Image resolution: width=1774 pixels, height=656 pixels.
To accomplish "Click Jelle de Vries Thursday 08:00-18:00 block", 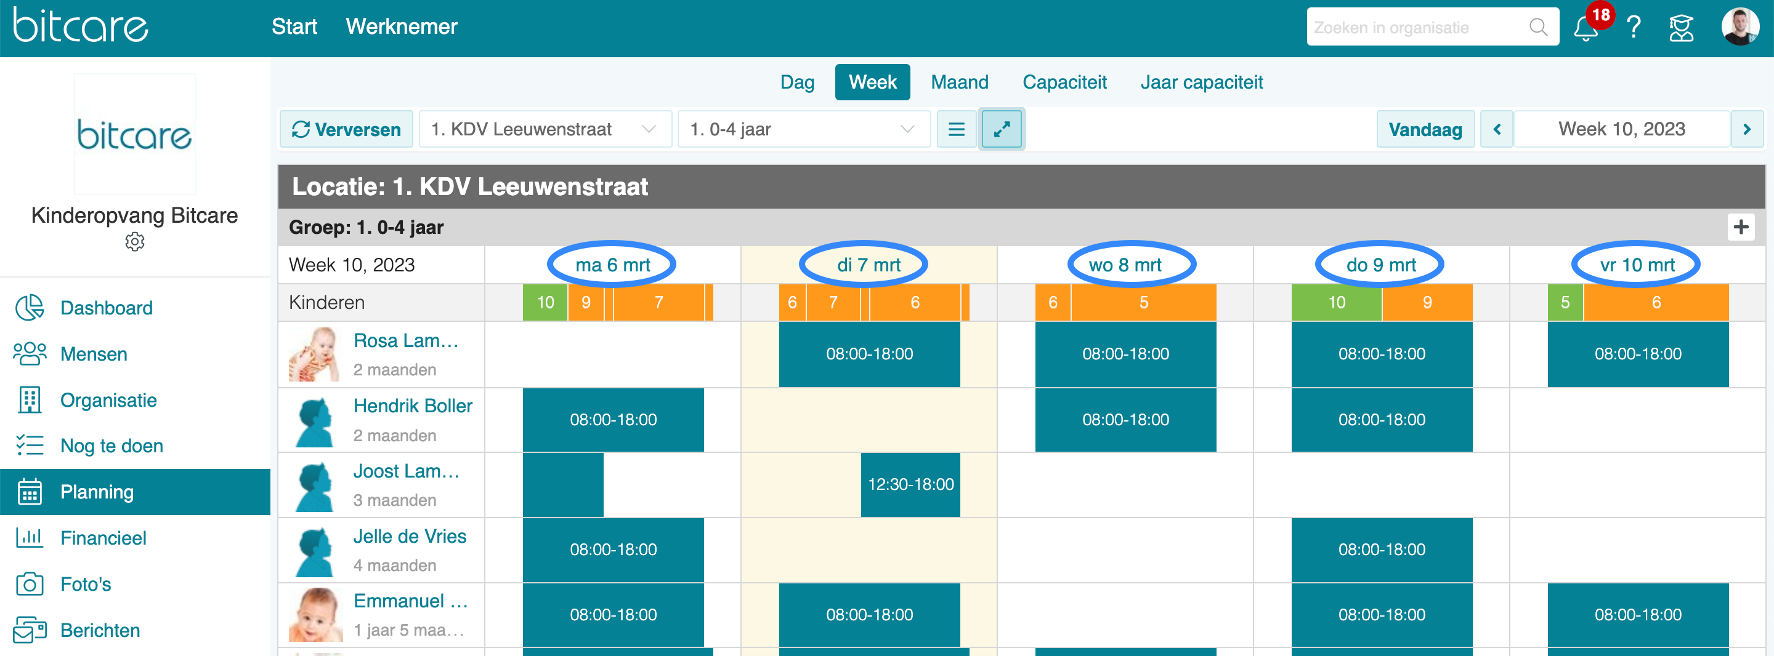I will click(x=1382, y=550).
